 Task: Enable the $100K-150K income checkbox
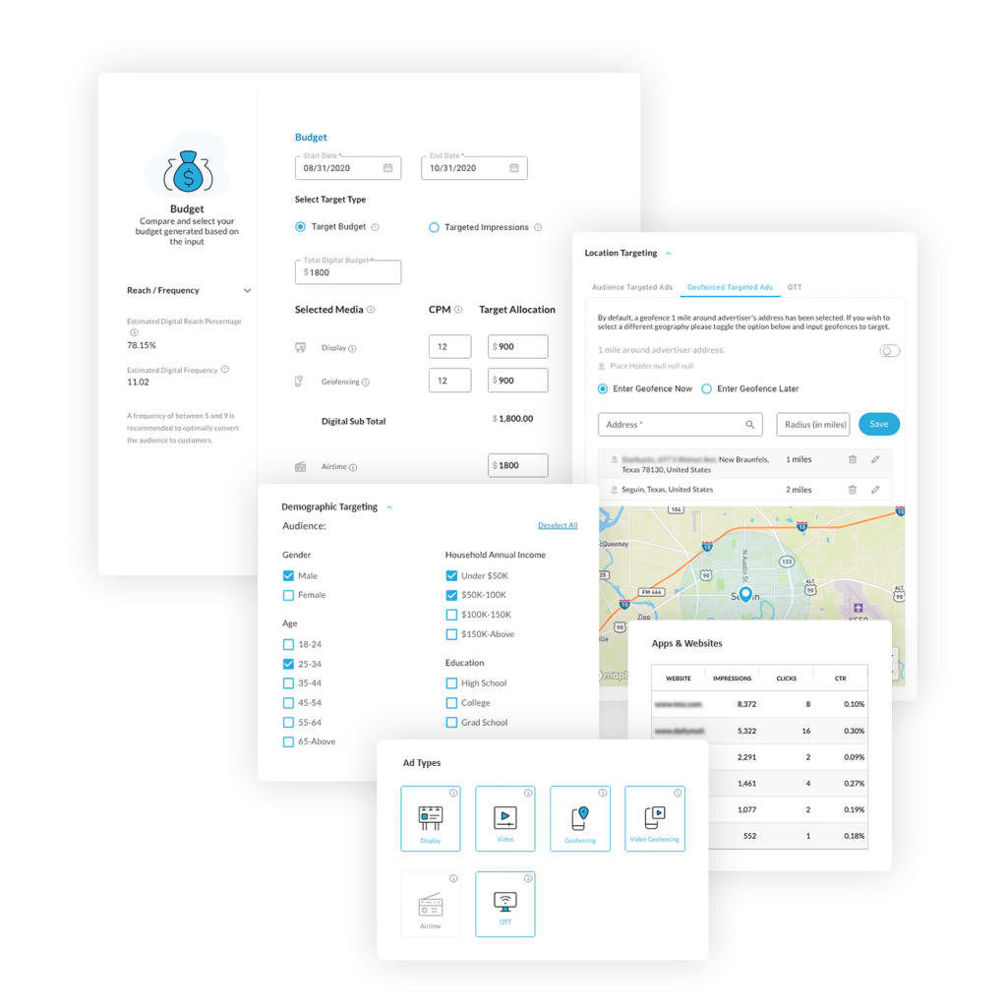451,614
